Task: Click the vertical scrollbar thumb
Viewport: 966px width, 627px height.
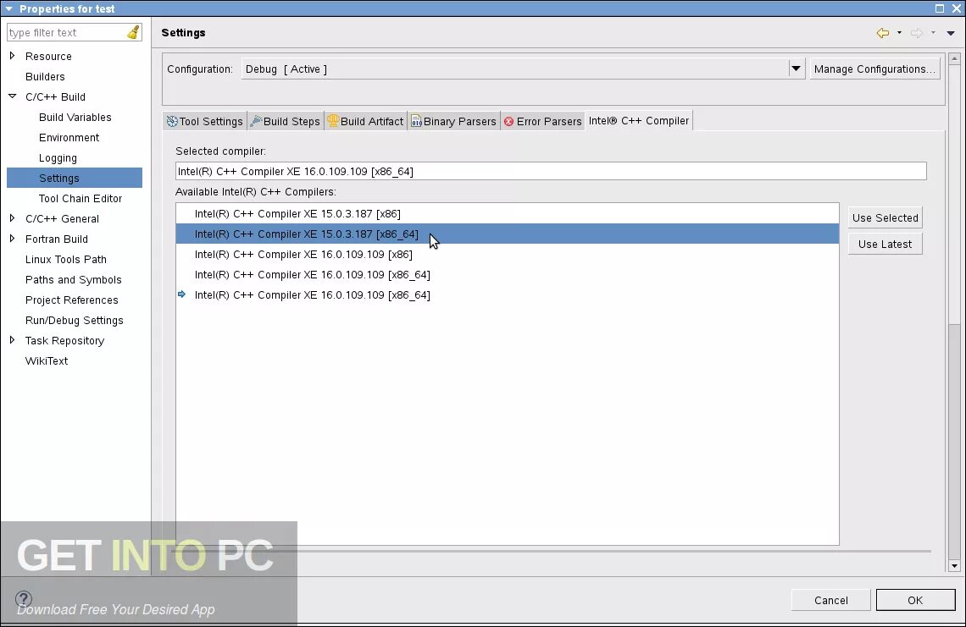Action: point(954,442)
